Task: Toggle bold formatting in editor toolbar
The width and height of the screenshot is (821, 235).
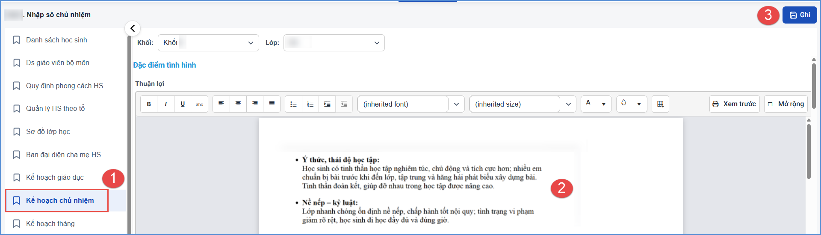Action: pyautogui.click(x=149, y=104)
